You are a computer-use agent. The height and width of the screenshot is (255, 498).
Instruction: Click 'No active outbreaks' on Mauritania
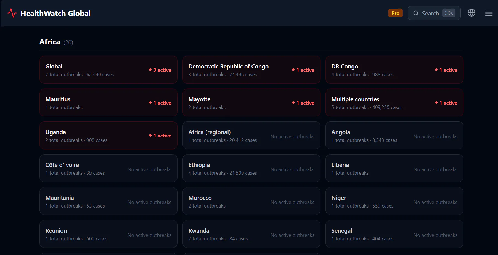click(149, 202)
